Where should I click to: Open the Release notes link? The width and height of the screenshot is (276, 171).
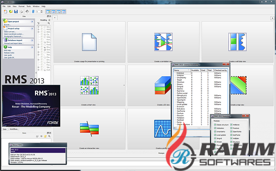click(9, 53)
